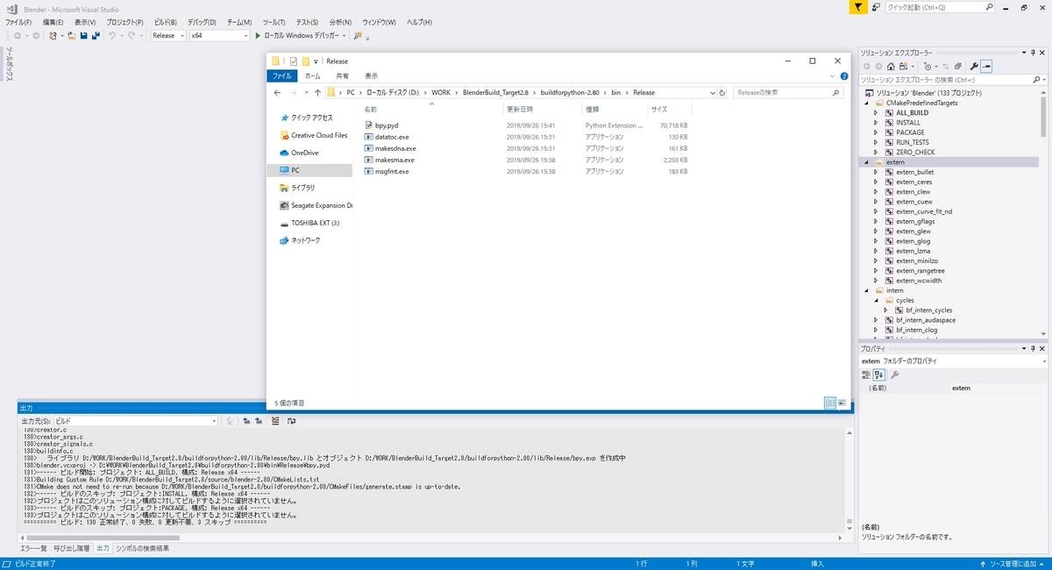
Task: Click the Save file toolbar icon
Action: 83,36
